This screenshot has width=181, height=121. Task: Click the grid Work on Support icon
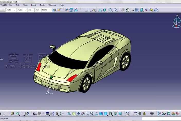[x=137, y=10]
